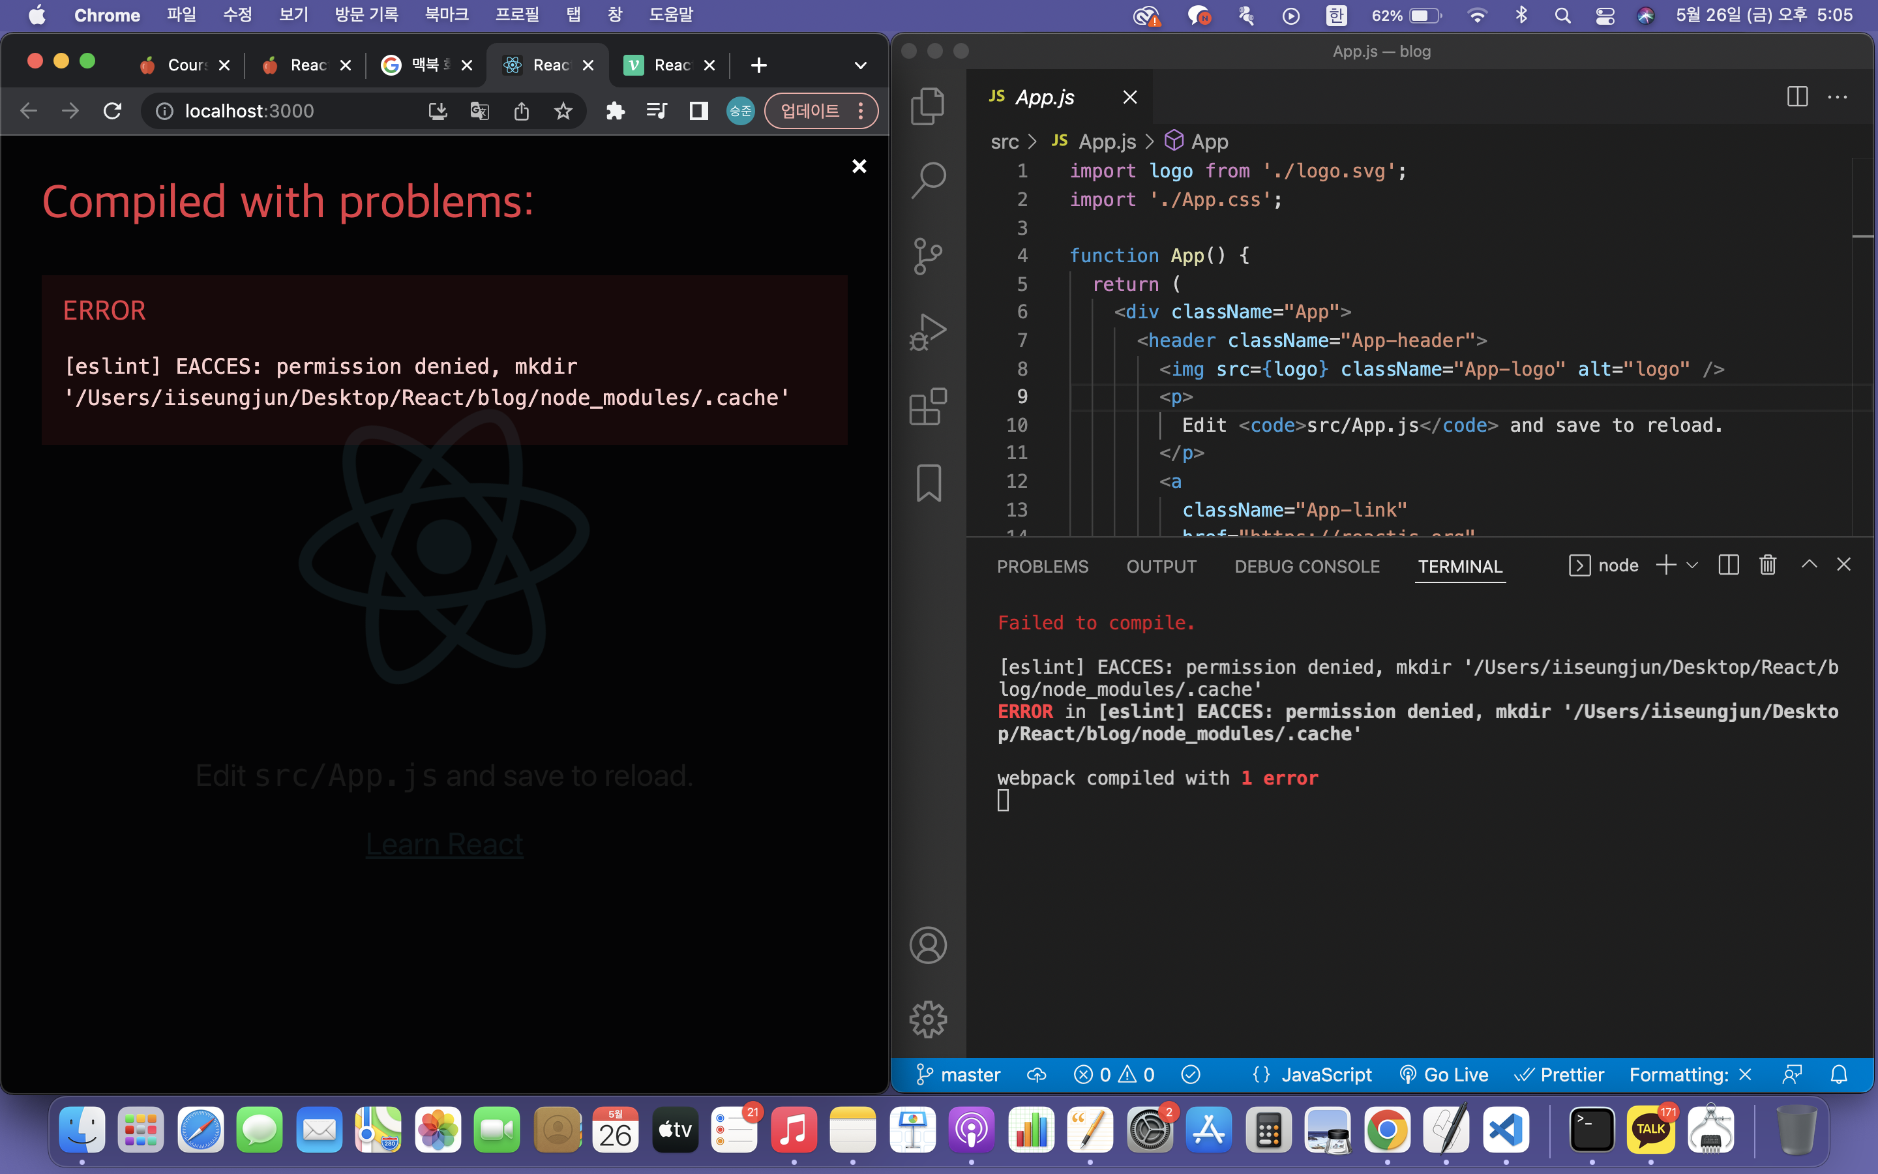Click Chrome 업데이트 button

pos(809,111)
